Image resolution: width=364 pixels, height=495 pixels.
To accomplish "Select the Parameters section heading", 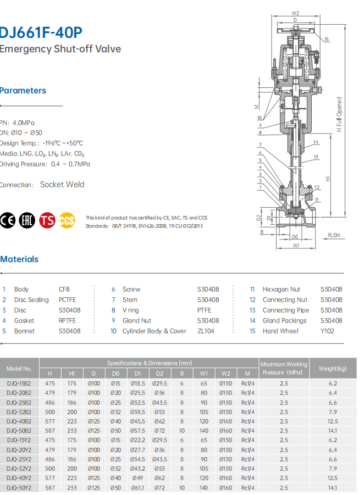I will tap(23, 91).
